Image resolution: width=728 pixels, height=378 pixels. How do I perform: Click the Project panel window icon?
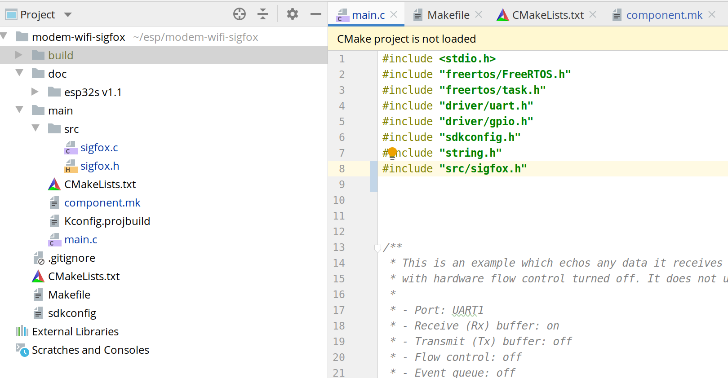click(x=11, y=15)
